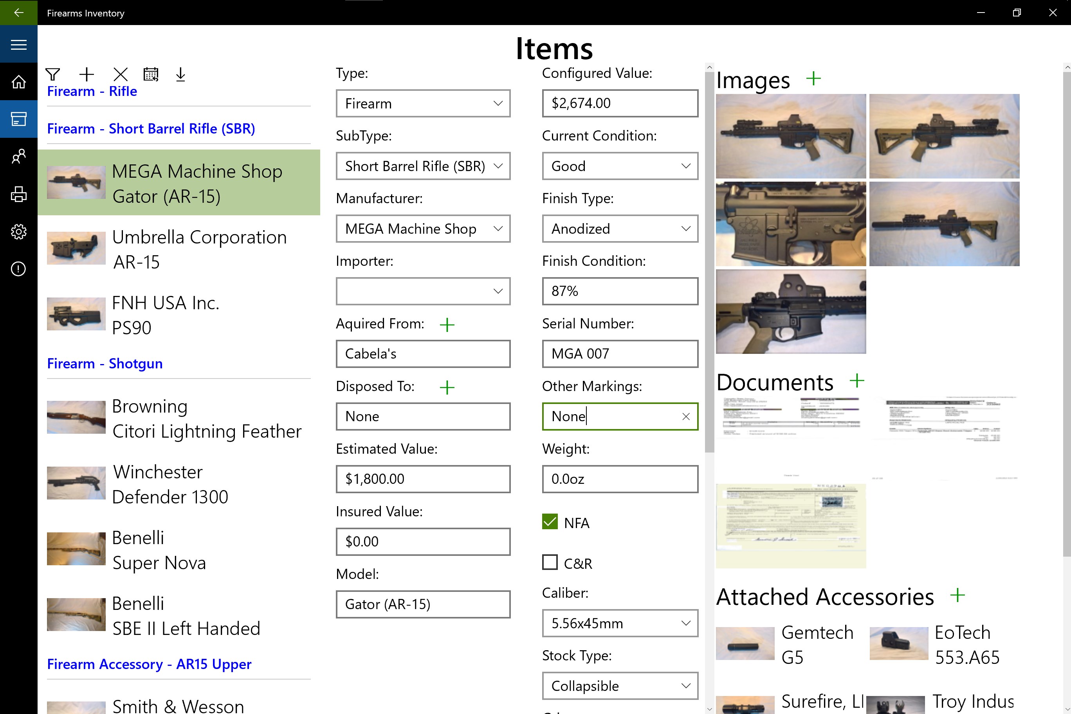The height and width of the screenshot is (714, 1071).
Task: Add a new item with plus icon
Action: tap(87, 74)
